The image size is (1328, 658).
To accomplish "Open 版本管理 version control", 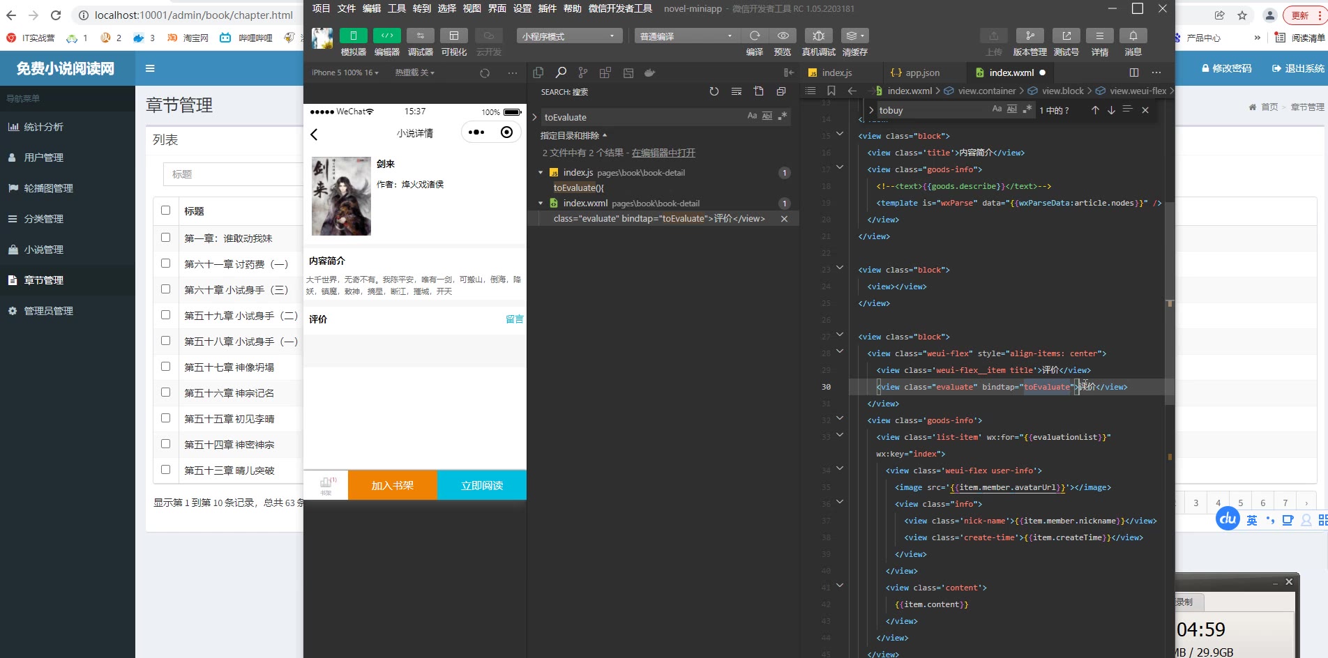I will [1029, 36].
